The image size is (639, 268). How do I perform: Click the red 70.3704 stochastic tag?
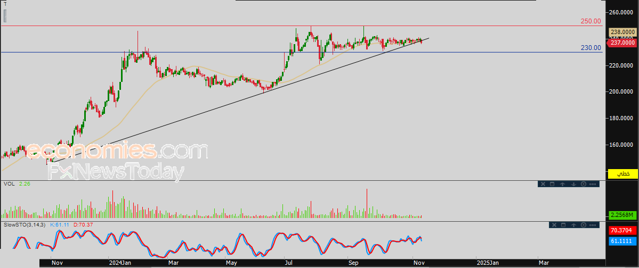622,230
